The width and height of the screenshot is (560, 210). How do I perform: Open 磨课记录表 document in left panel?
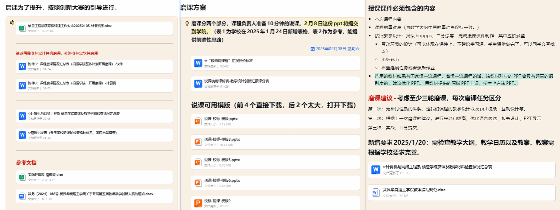tap(73, 133)
